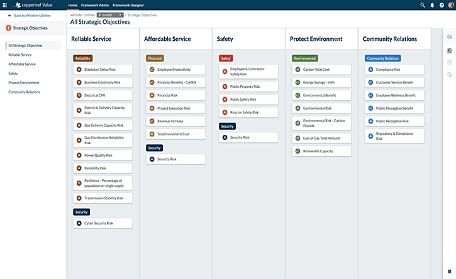
Task: Click the Employee Productivity measure icon
Action: [152, 70]
